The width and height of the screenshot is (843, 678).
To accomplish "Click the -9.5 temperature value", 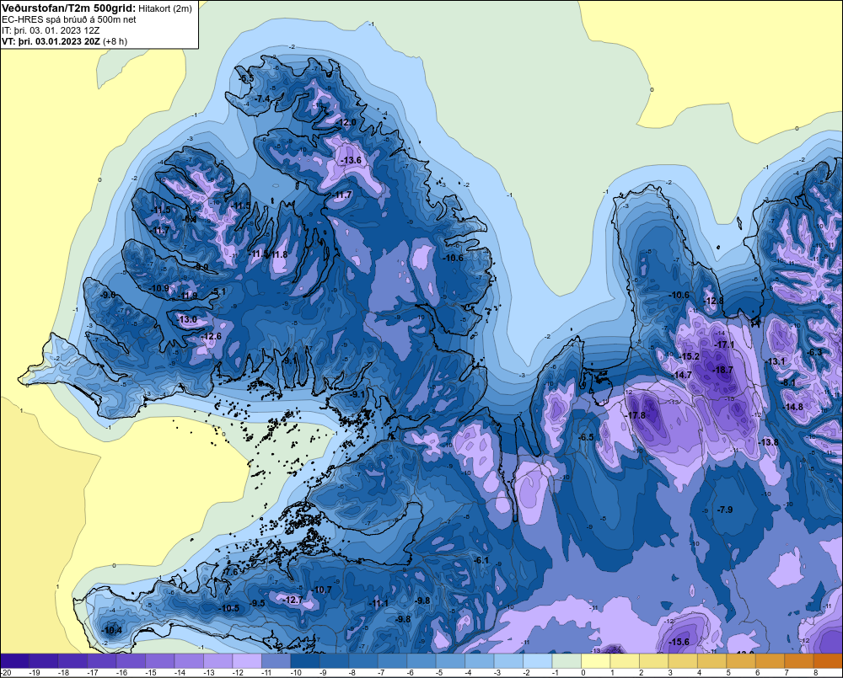I will (x=257, y=603).
